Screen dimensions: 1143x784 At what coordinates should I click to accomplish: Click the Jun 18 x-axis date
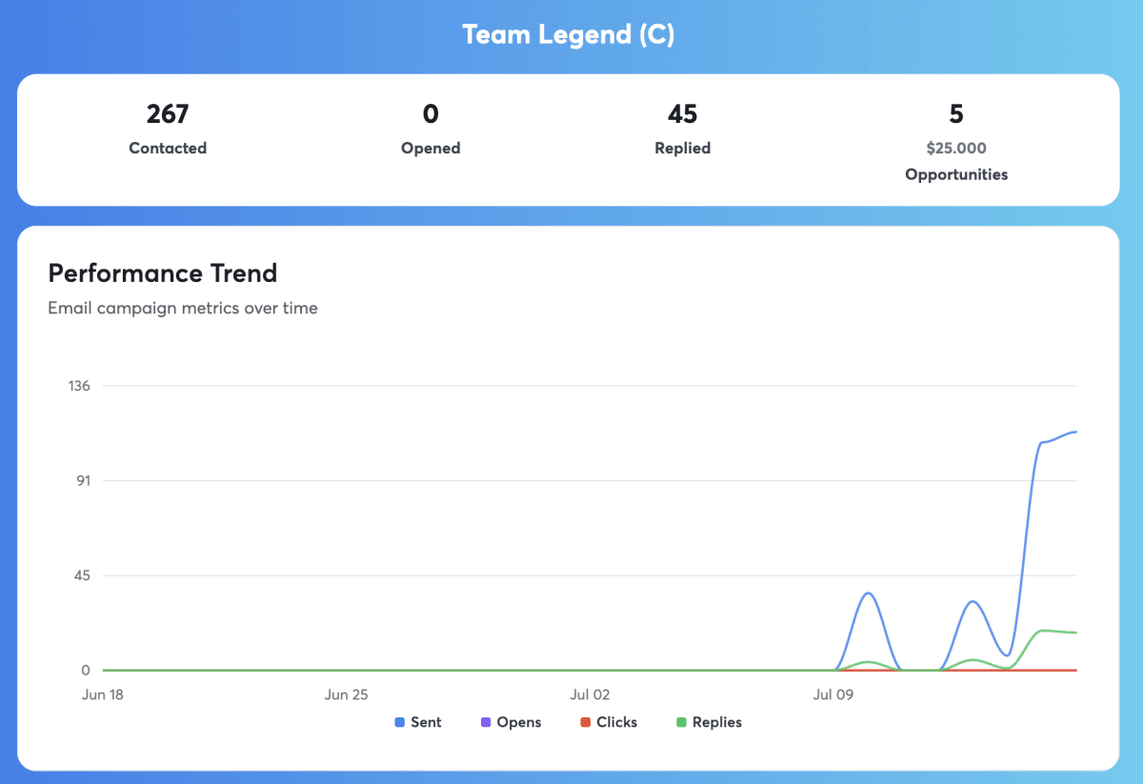pyautogui.click(x=104, y=694)
